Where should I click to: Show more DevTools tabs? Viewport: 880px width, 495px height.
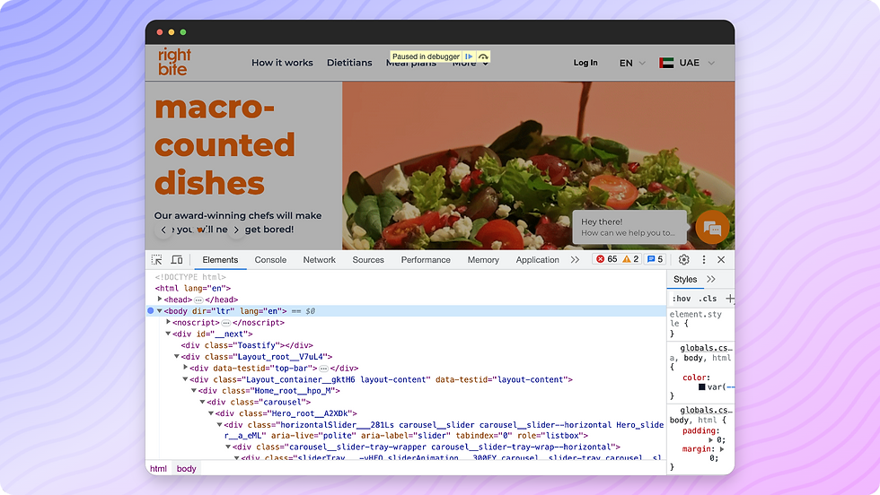(x=575, y=259)
